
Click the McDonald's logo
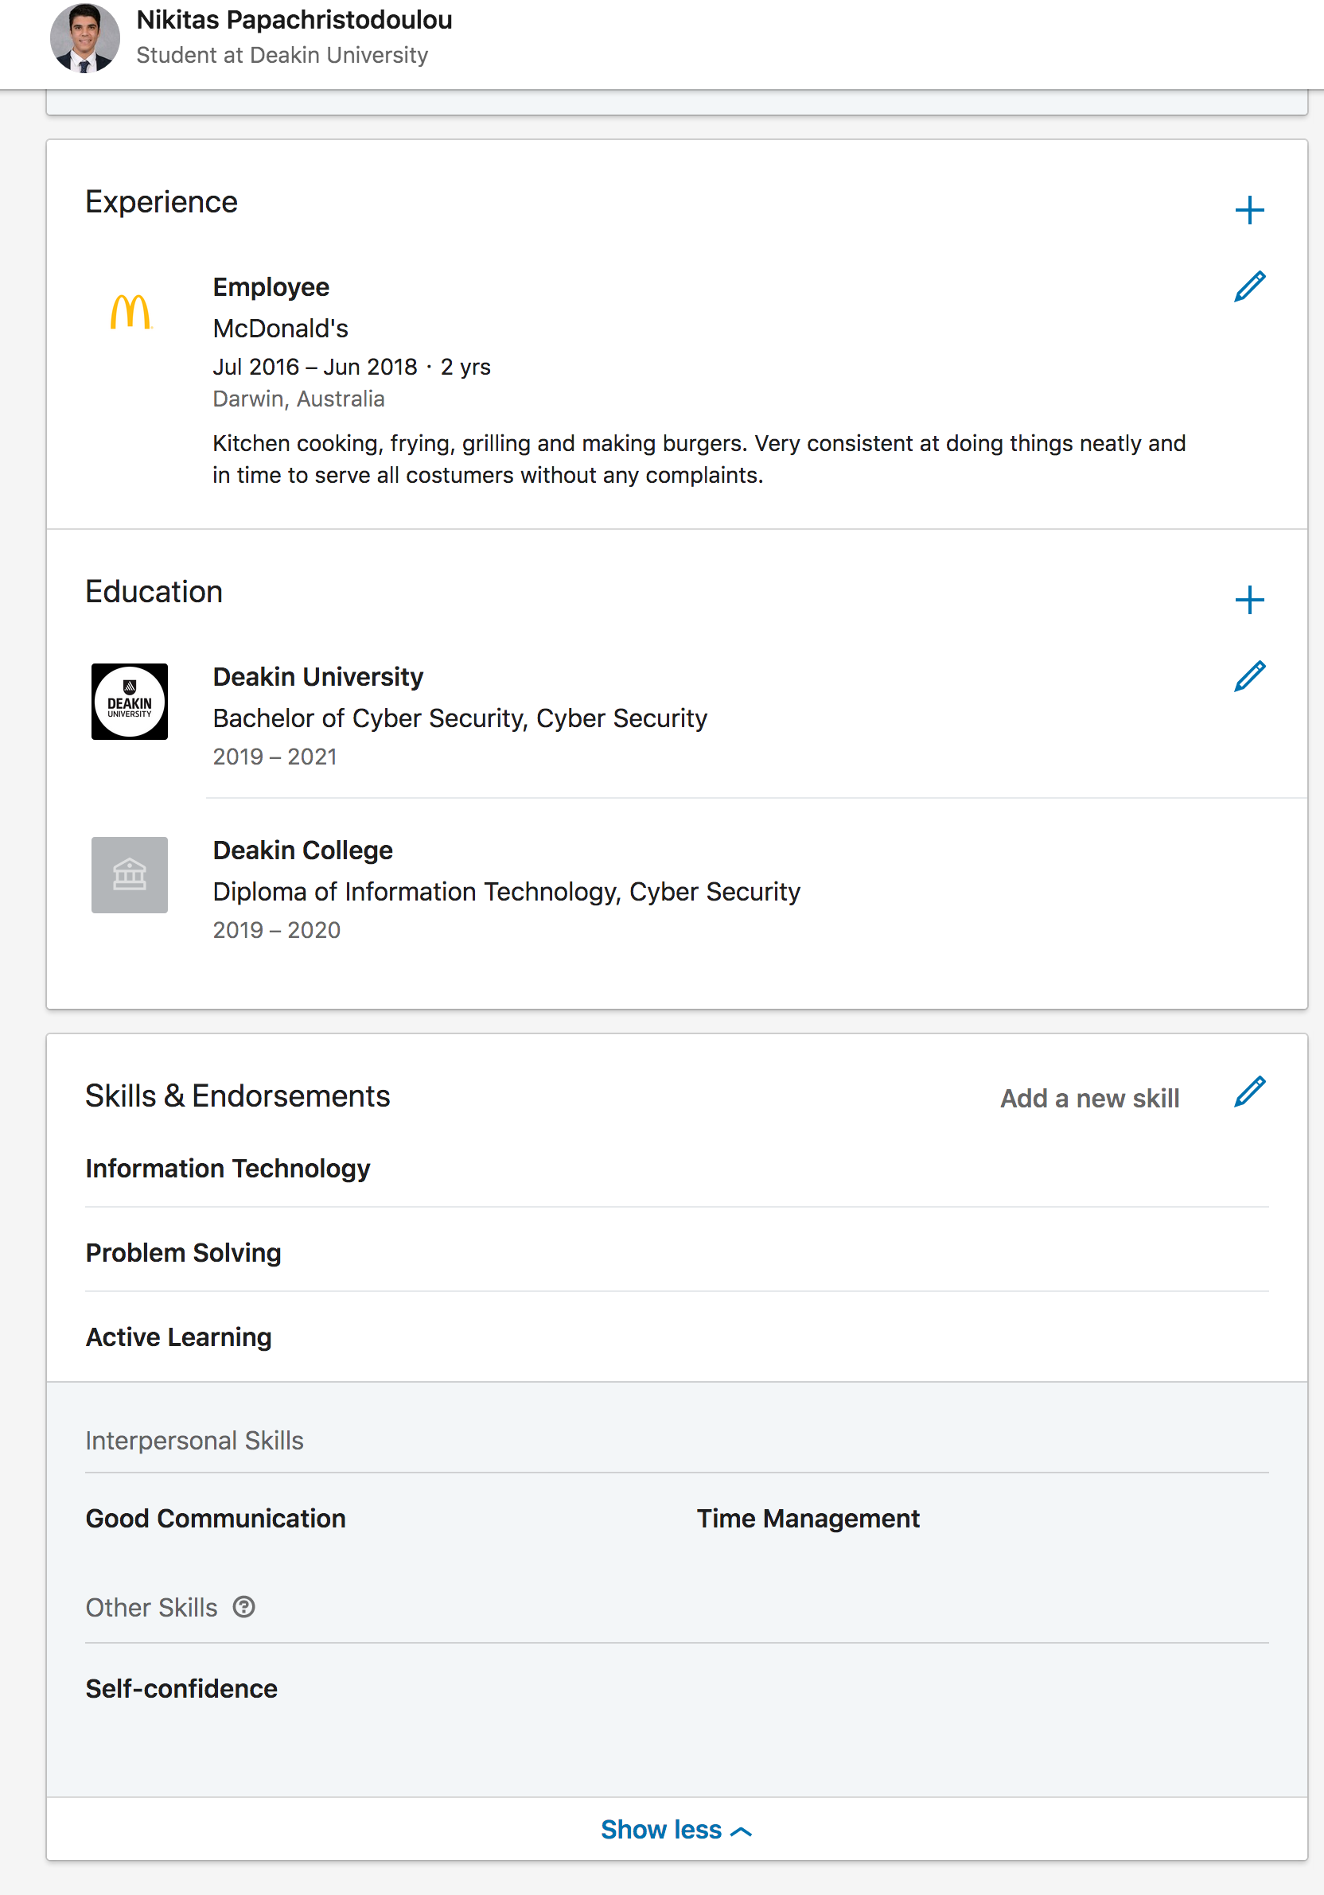coord(130,312)
